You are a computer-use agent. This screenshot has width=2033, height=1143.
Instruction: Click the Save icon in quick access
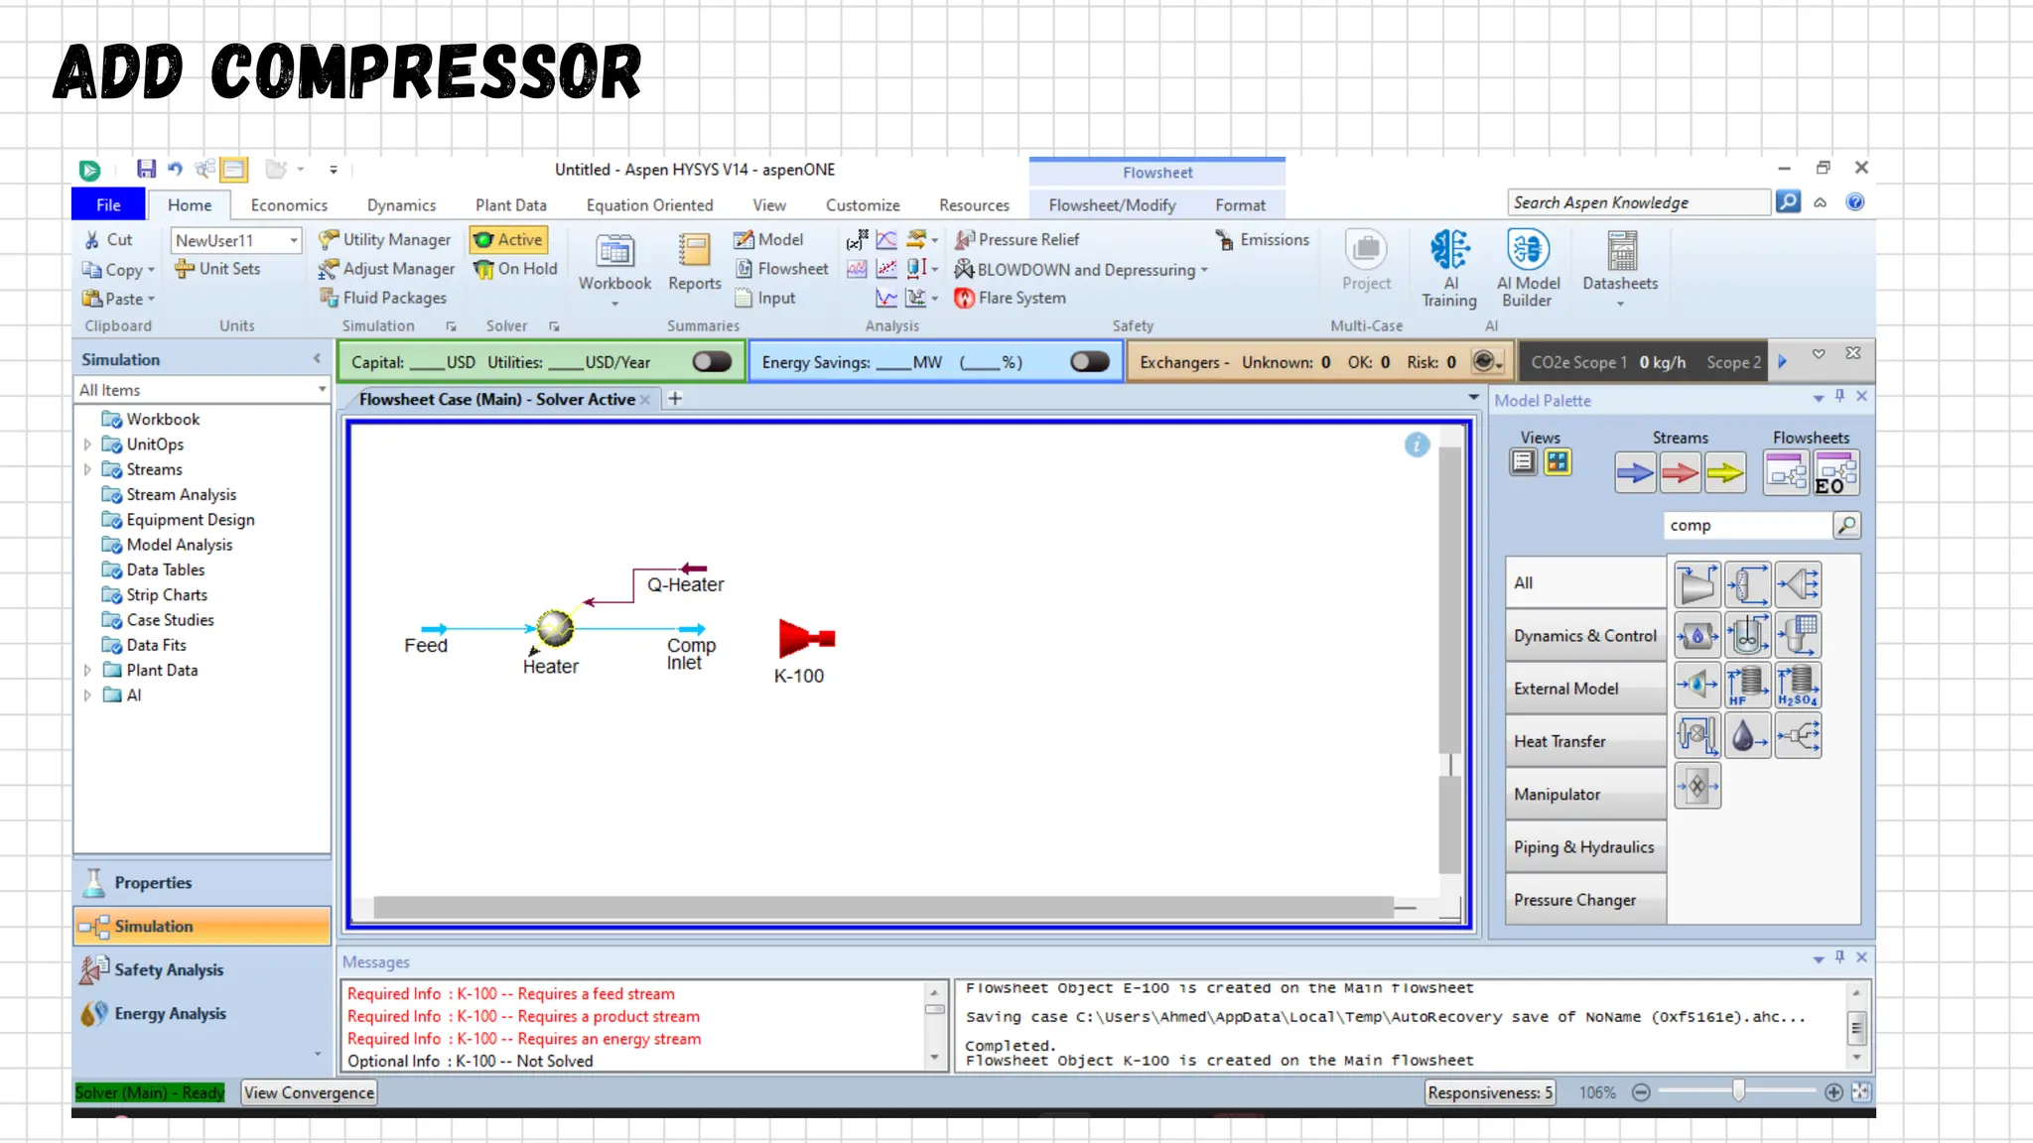[146, 169]
